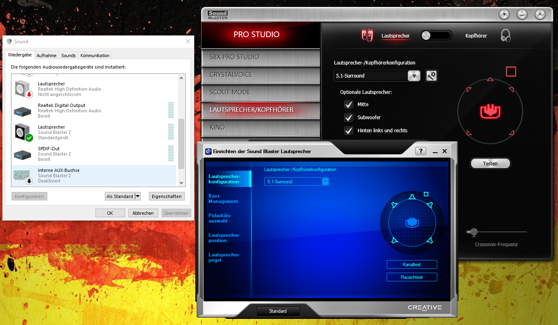Click the rear right speaker in red diagram

pos(511,132)
